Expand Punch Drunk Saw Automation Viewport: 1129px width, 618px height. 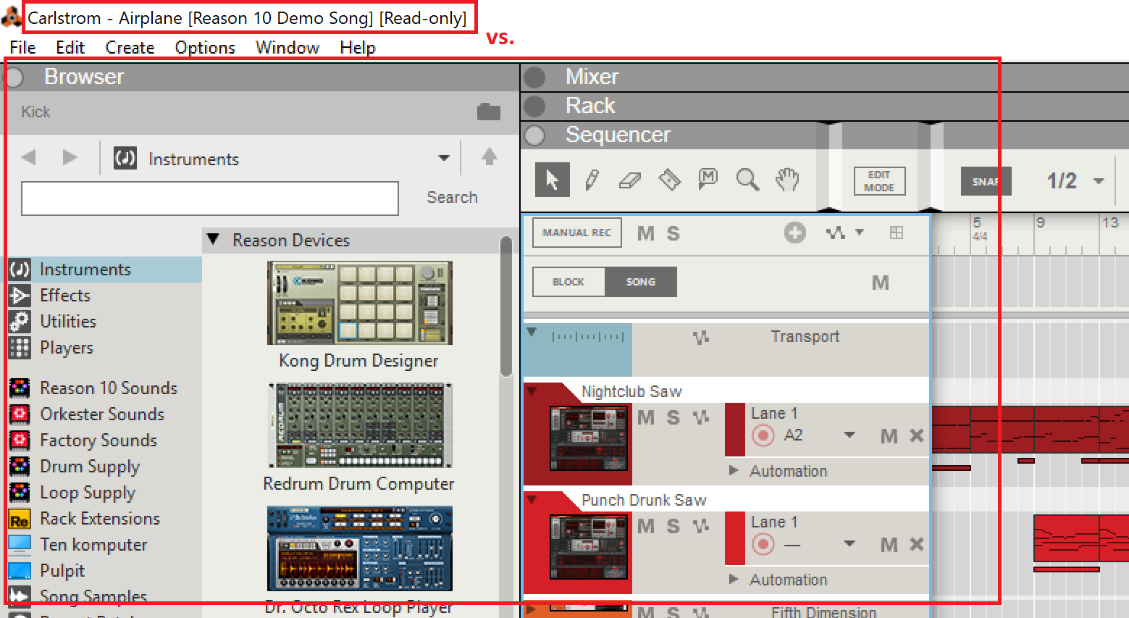pos(734,580)
